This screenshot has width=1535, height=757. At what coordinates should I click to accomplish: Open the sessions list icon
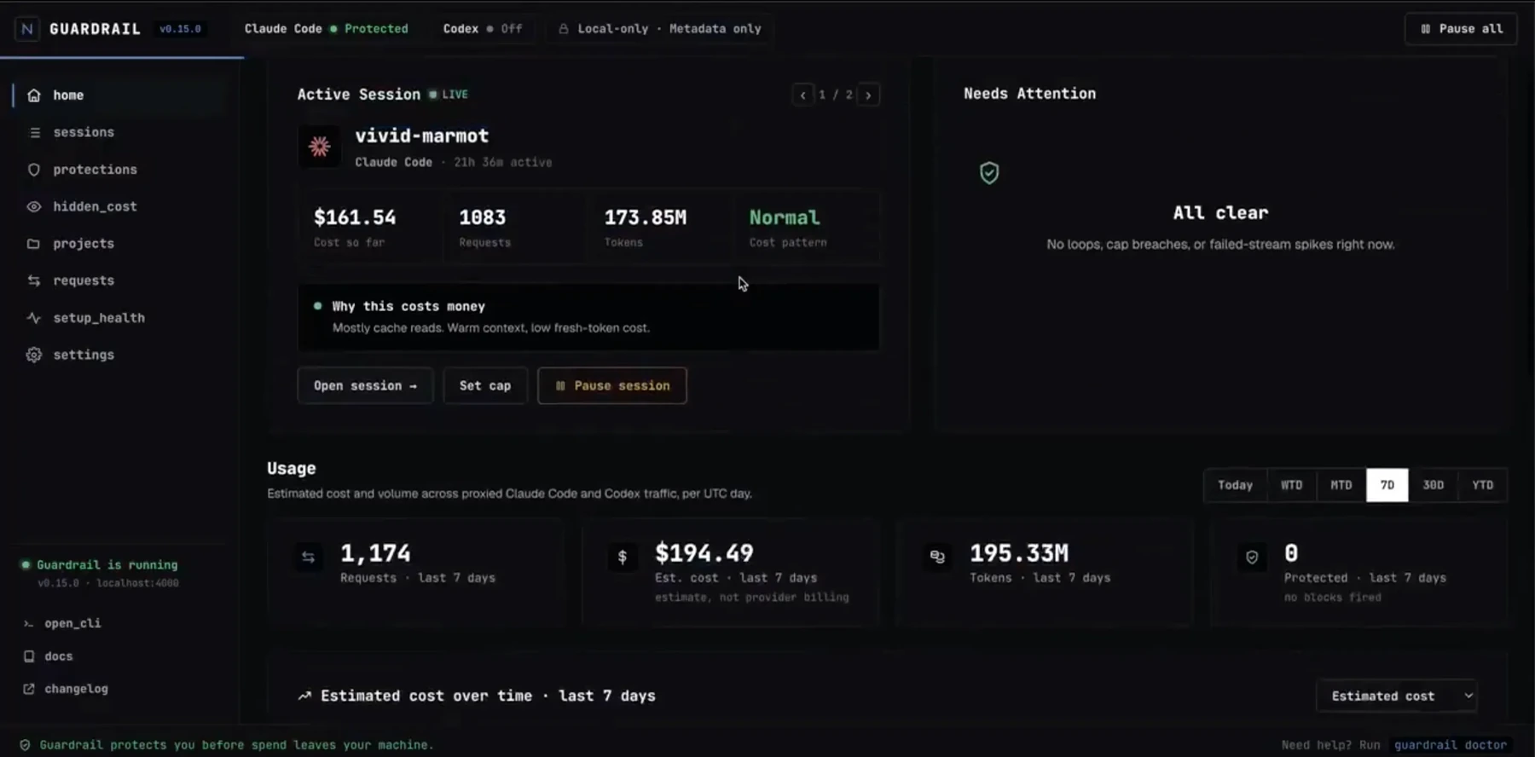pos(34,132)
